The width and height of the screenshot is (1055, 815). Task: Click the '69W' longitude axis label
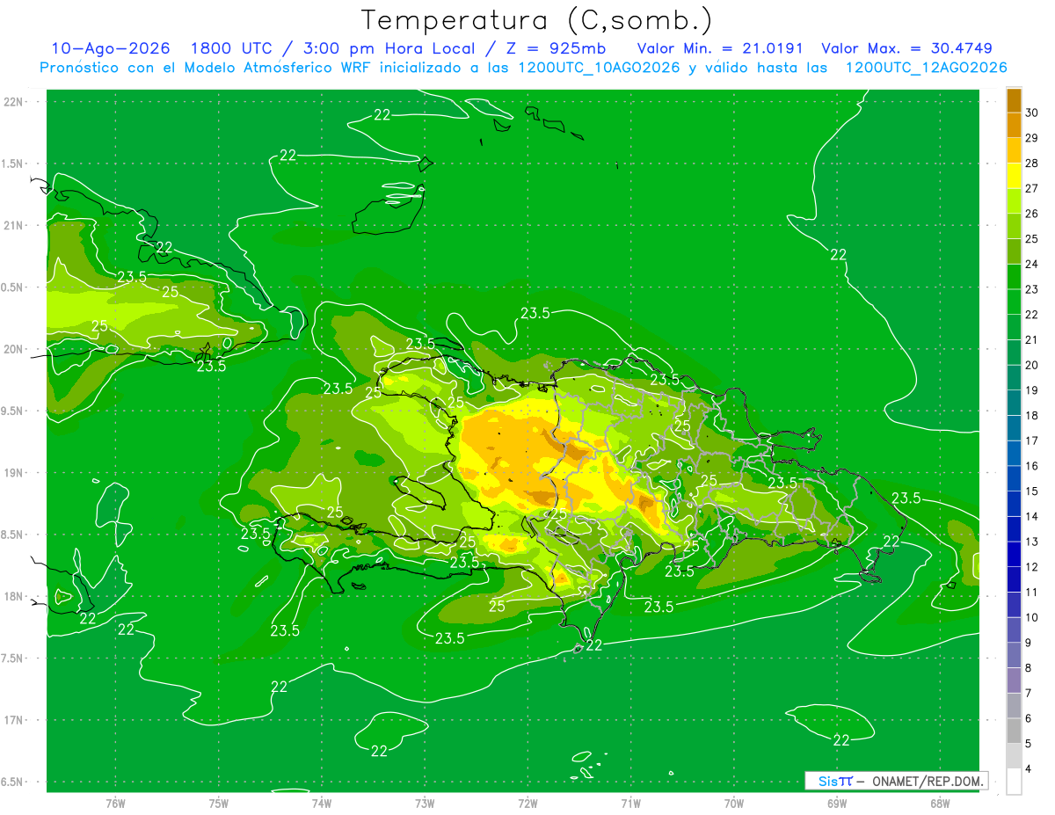pos(836,804)
